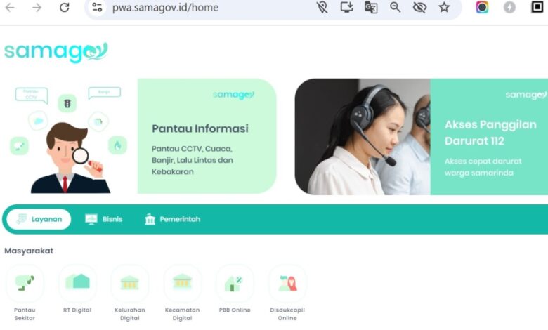Click the browser reload icon
Viewport: 548px width, 330px height.
pyautogui.click(x=65, y=7)
